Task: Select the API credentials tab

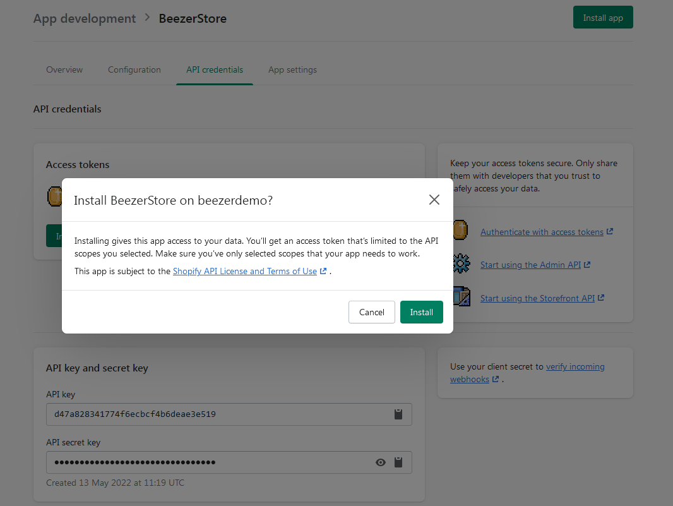Action: 215,69
